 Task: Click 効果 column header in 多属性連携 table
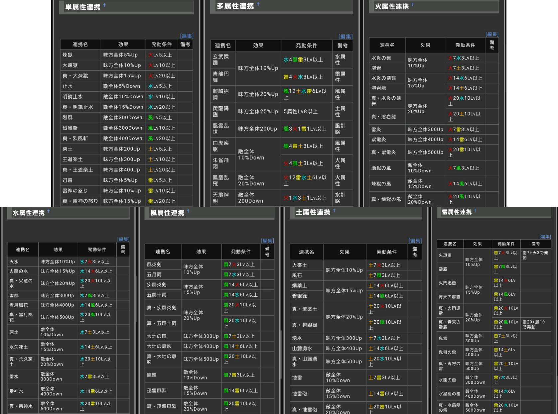(258, 46)
